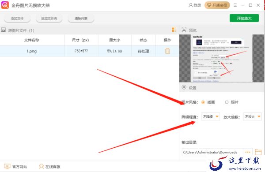Open output folder with the folder icon
This screenshot has height=172, width=265.
point(258,152)
